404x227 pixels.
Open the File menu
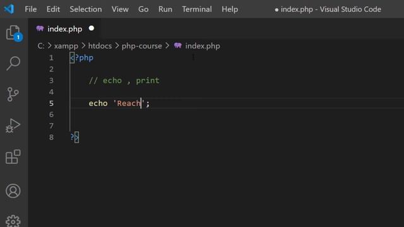(x=31, y=9)
